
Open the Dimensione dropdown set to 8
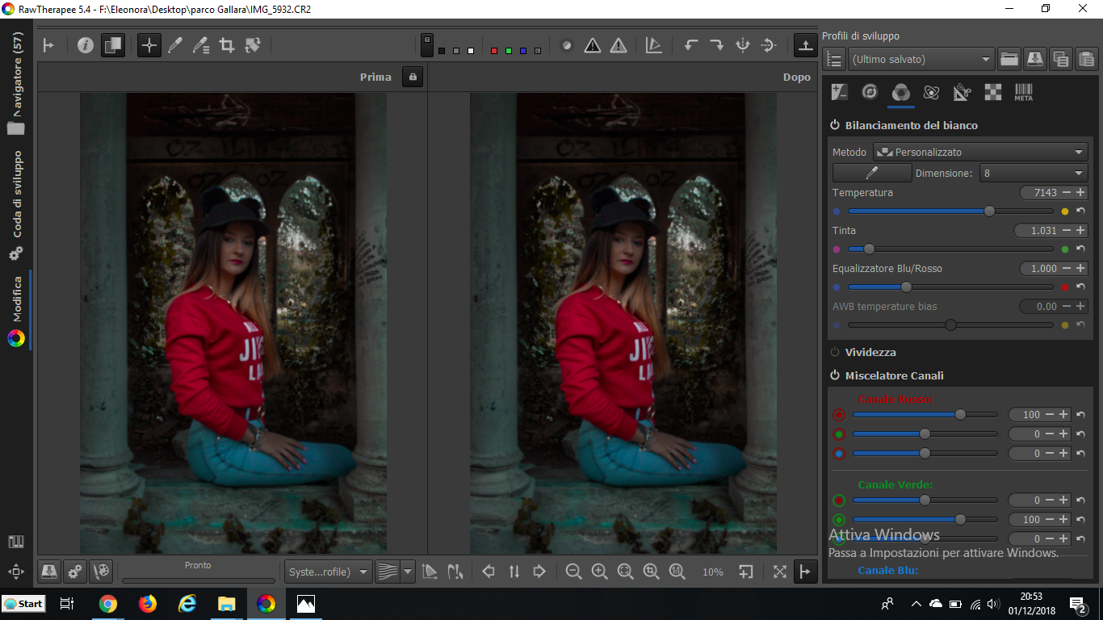pyautogui.click(x=1034, y=172)
